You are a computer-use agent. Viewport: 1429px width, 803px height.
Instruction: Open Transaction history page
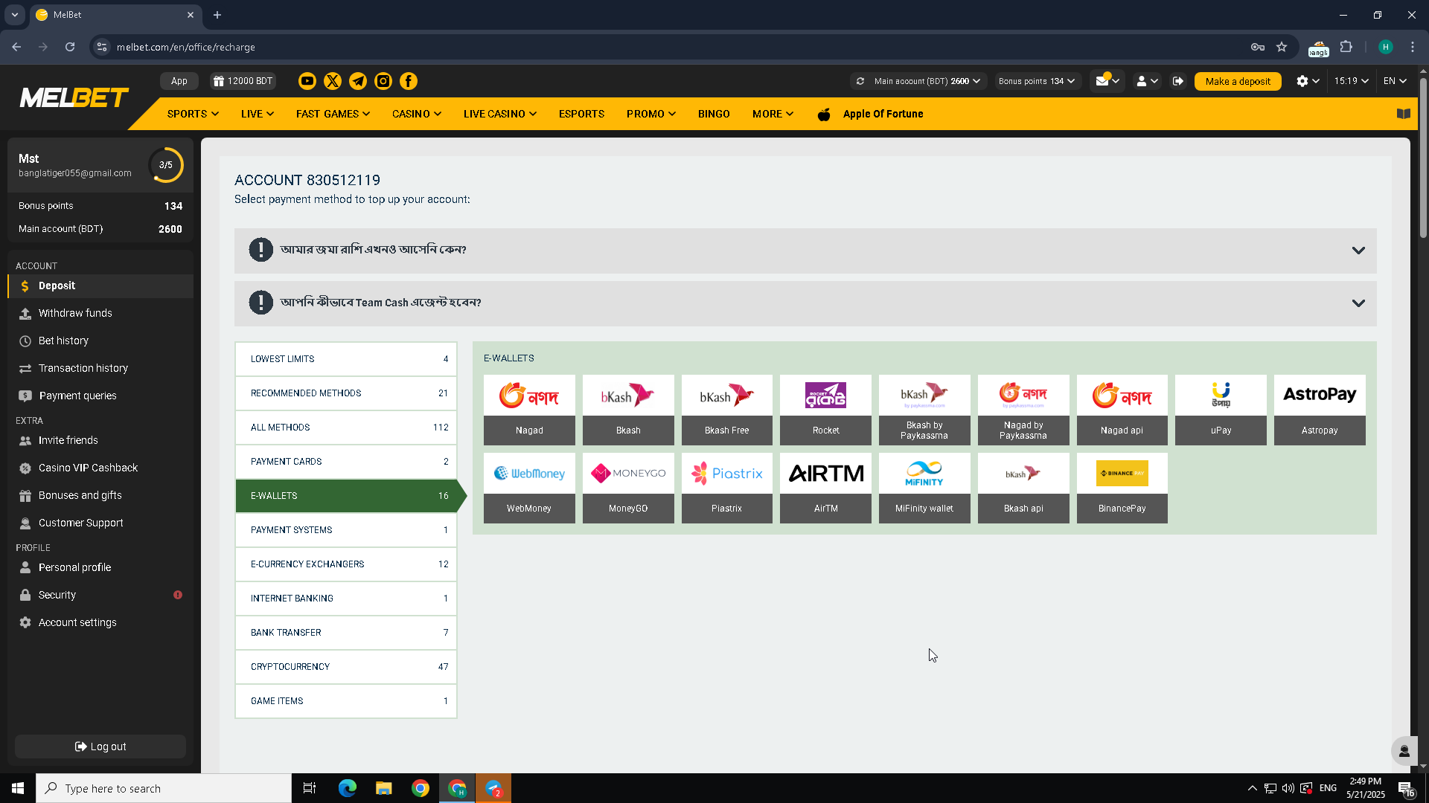point(100,368)
